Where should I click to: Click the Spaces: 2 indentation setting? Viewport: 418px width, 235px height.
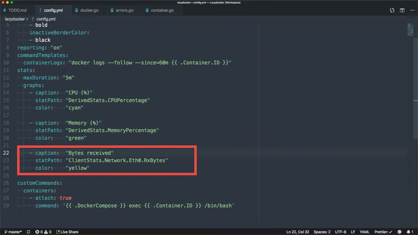(x=322, y=232)
